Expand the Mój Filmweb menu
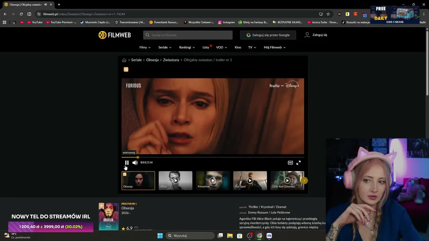This screenshot has width=429, height=241. point(274,48)
